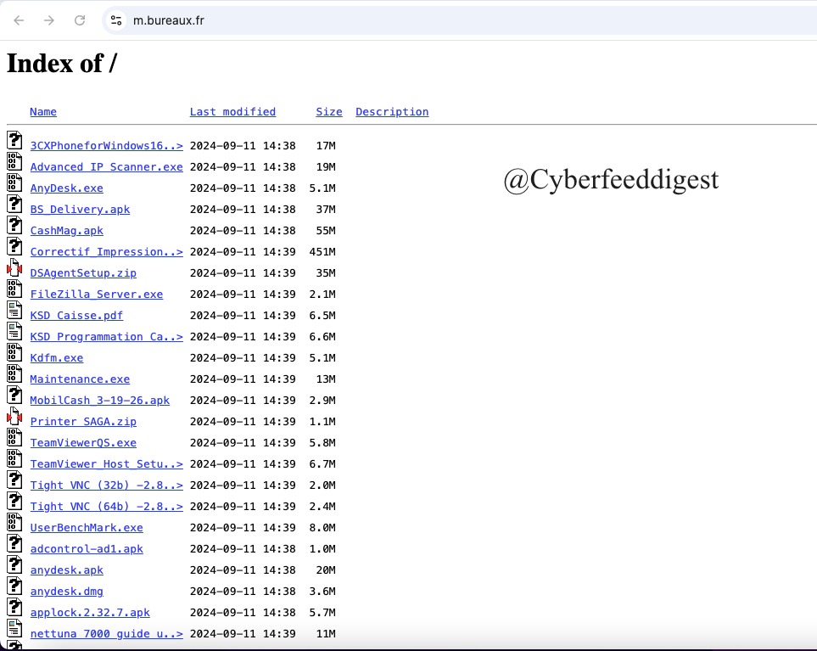Sort the file list by Size
Screen dimensions: 817x651
328,111
